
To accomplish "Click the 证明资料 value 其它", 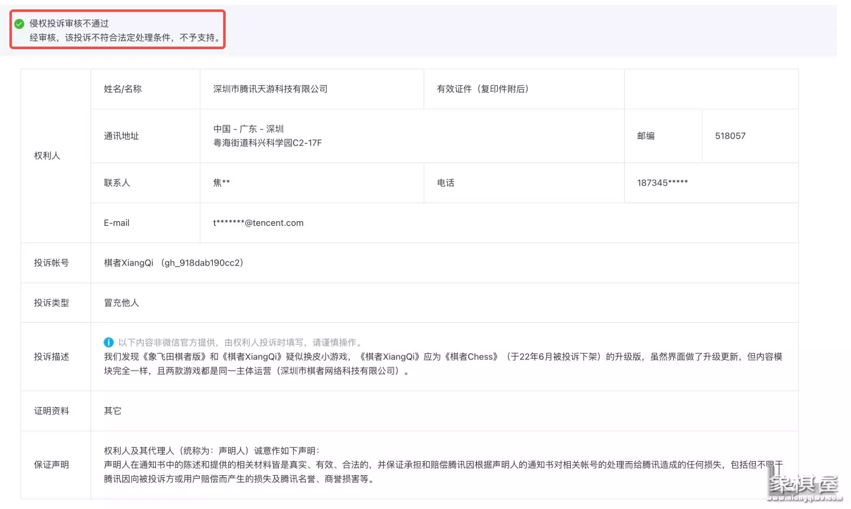I will tap(112, 410).
